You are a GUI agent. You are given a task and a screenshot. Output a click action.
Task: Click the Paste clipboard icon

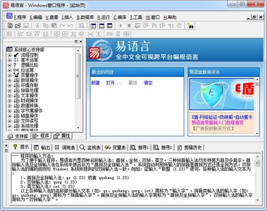click(54, 25)
